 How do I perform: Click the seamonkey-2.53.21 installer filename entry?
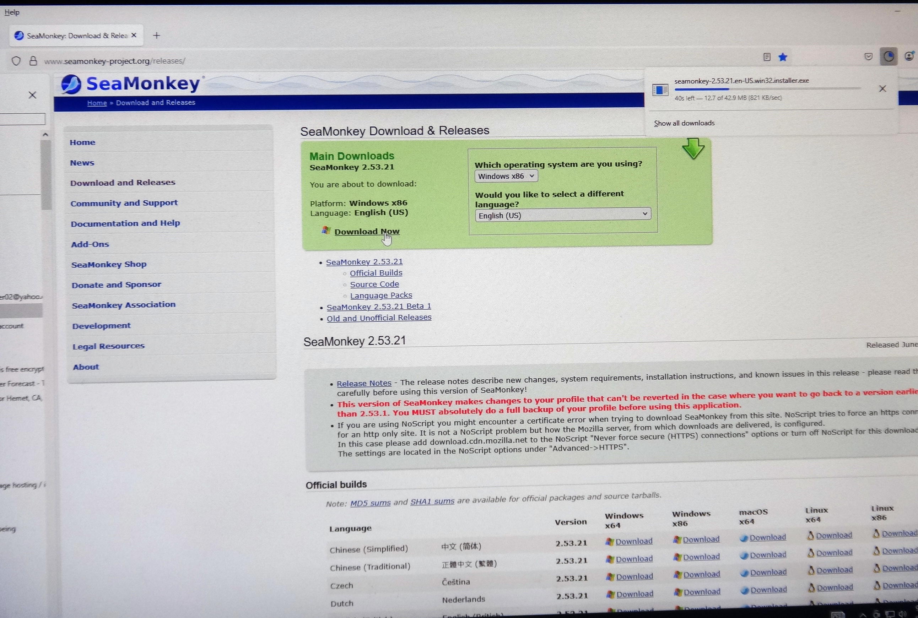coord(741,81)
